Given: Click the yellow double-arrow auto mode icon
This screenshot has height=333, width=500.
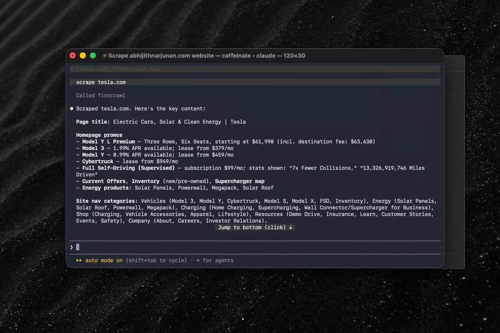Looking at the screenshot, I should coord(79,260).
